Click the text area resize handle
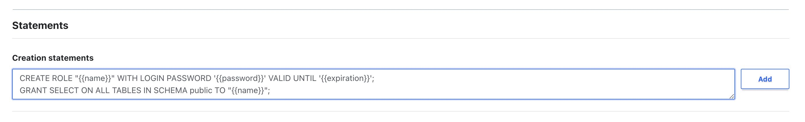805x122 pixels. click(731, 96)
